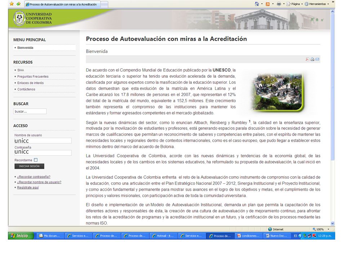
Task: Click the 100% zoom level button
Action: (318, 229)
